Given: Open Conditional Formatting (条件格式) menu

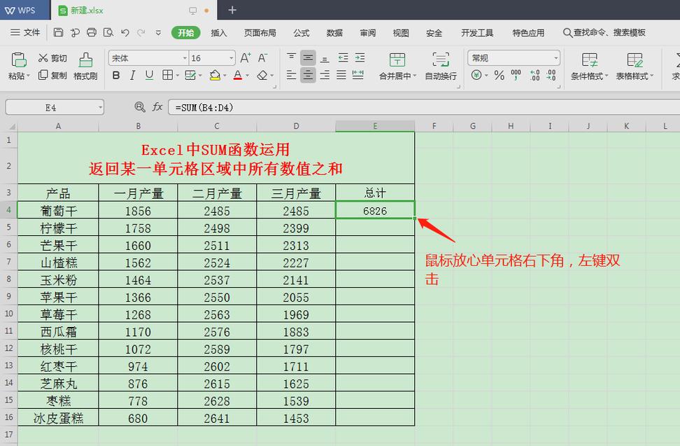Looking at the screenshot, I should tap(589, 67).
